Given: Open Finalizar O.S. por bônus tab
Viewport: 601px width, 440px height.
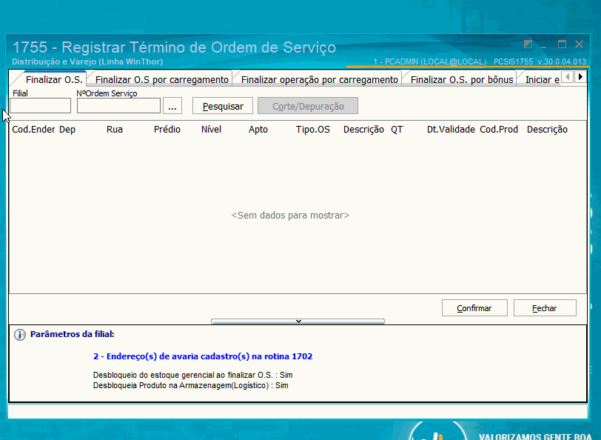Looking at the screenshot, I should [462, 79].
